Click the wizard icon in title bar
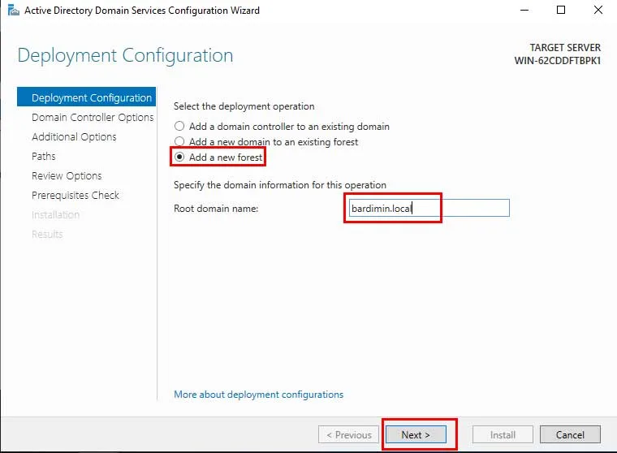617x453 pixels. (13, 10)
